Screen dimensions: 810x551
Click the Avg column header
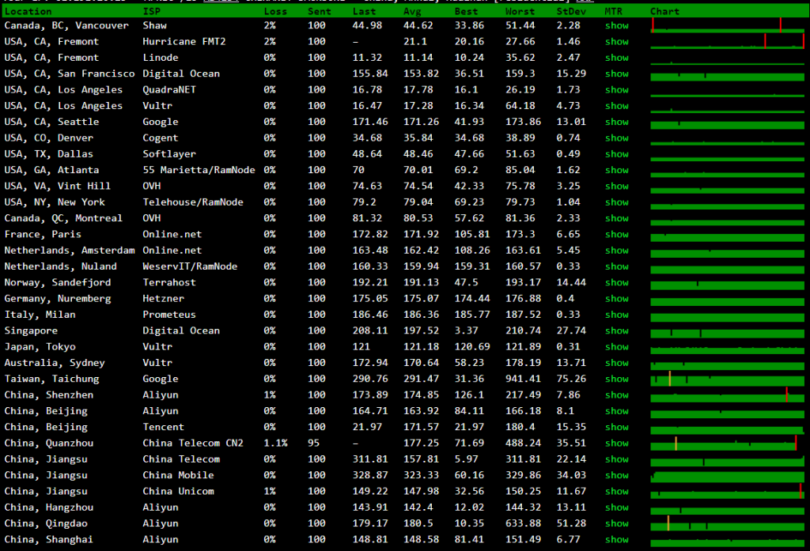[412, 11]
